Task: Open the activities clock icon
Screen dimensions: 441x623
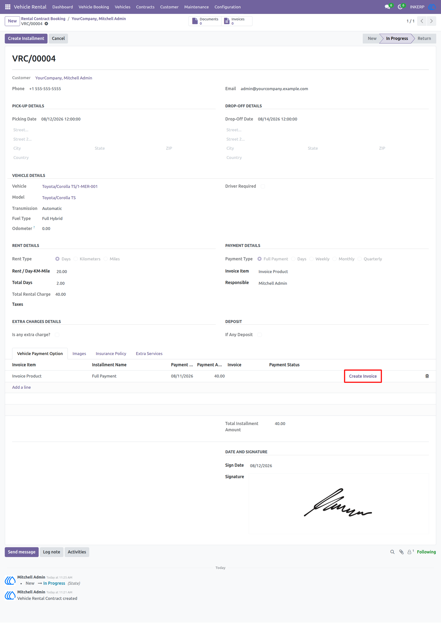Action: pos(401,7)
